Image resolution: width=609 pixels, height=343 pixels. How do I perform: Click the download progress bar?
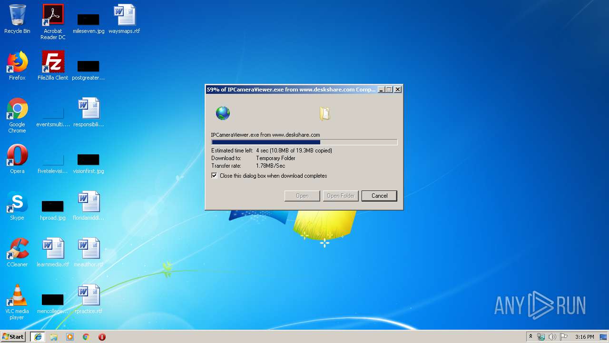(304, 142)
